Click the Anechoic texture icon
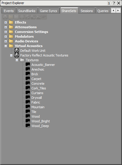 [28, 69]
